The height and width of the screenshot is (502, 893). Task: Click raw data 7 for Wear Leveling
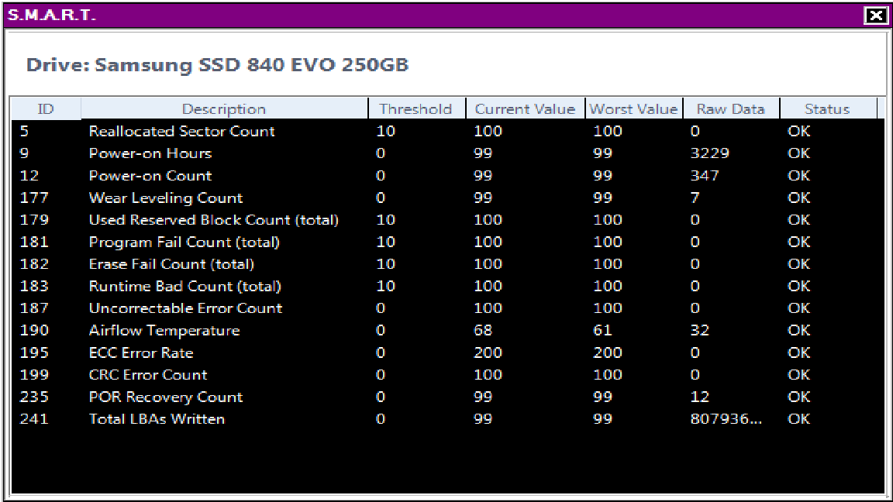[x=695, y=198]
